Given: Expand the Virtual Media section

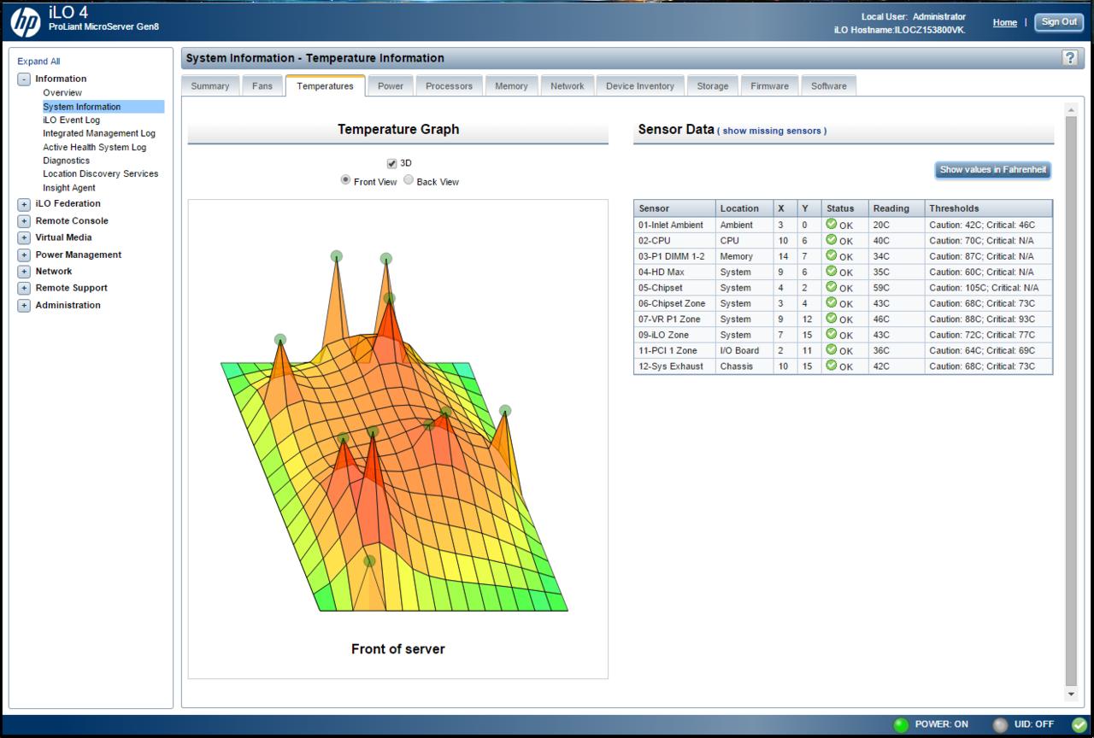Looking at the screenshot, I should click(x=24, y=237).
